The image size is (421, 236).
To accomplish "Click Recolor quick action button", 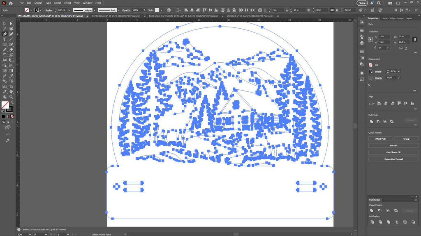I will click(x=393, y=145).
